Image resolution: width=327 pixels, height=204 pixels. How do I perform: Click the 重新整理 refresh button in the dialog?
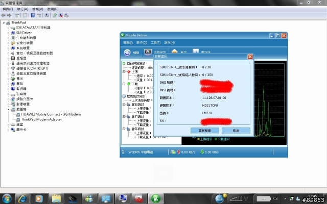pos(205,131)
